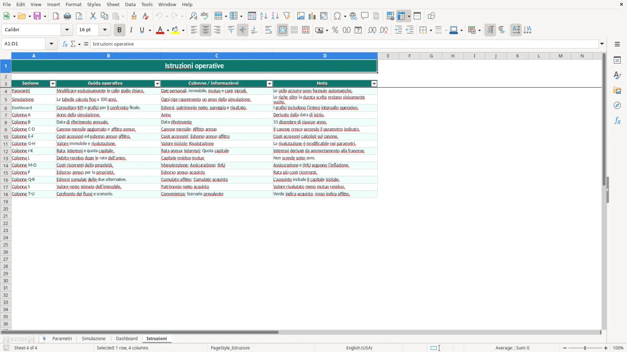Click the Insert Hyperlink icon
Viewport: 627px width, 352px height.
click(x=353, y=16)
